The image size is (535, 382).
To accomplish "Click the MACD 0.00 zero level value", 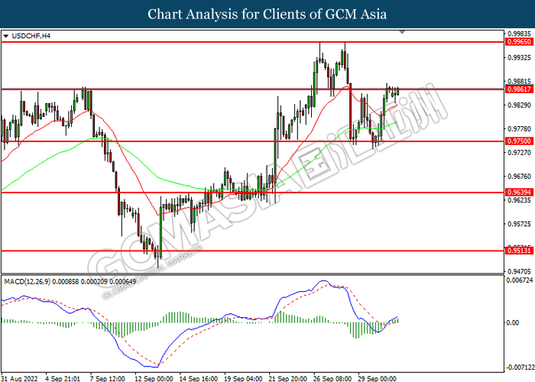I will pyautogui.click(x=513, y=322).
